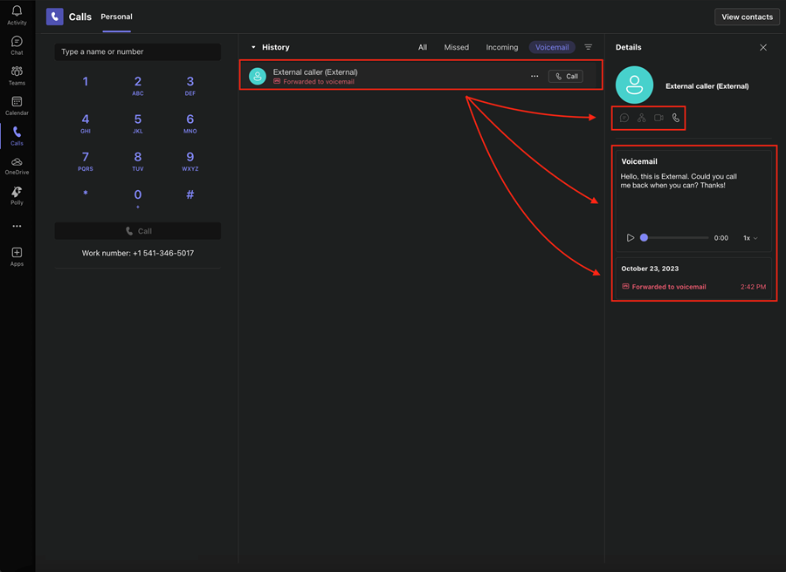Show more apps via sidebar ellipsis
786x572 pixels.
(17, 226)
